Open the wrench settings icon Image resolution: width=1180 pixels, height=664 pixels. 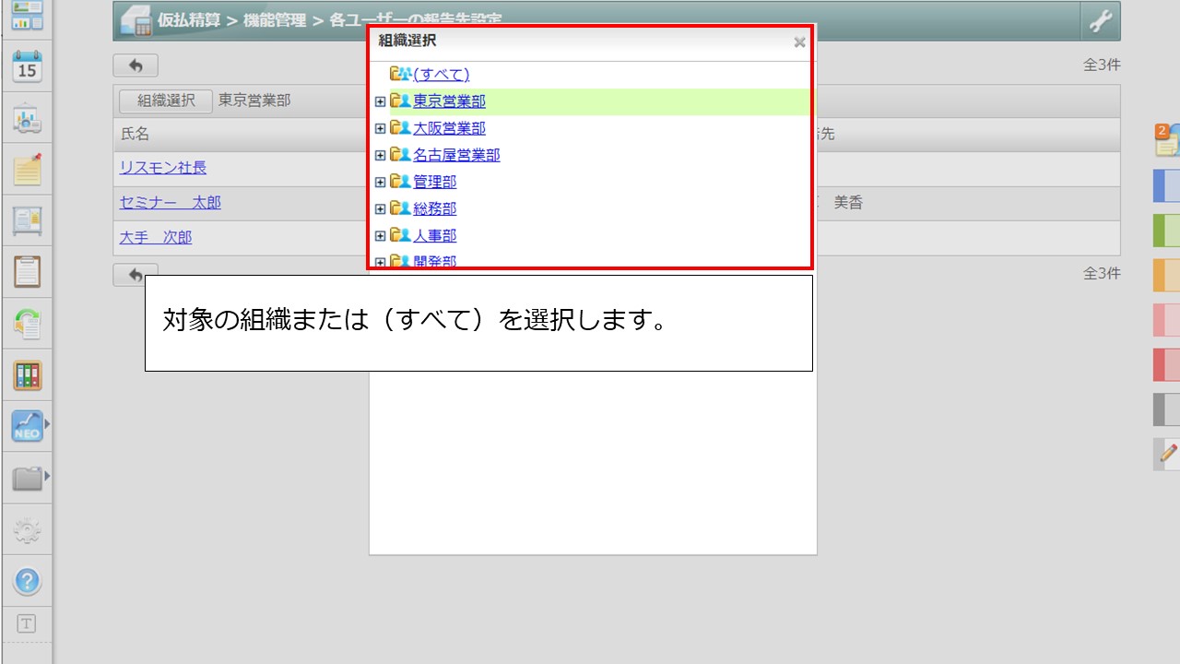1101,20
